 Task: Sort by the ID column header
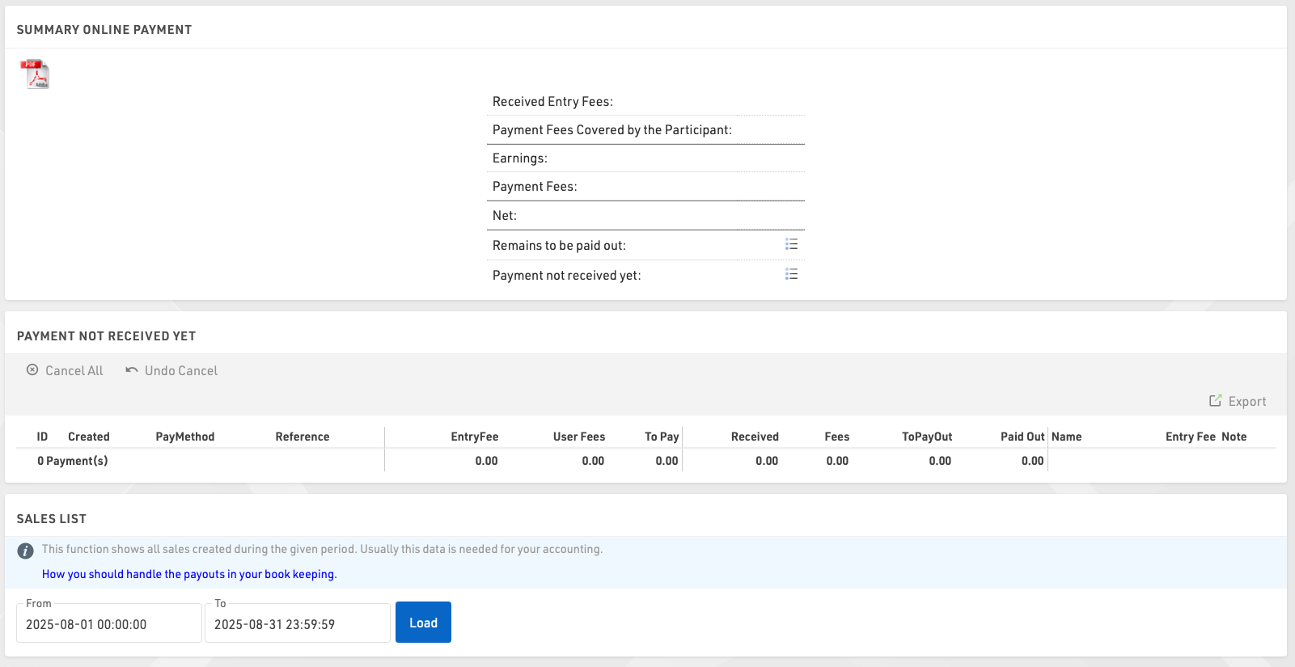42,437
